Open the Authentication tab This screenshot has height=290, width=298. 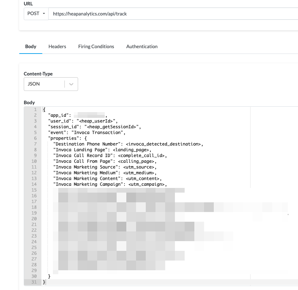click(142, 46)
